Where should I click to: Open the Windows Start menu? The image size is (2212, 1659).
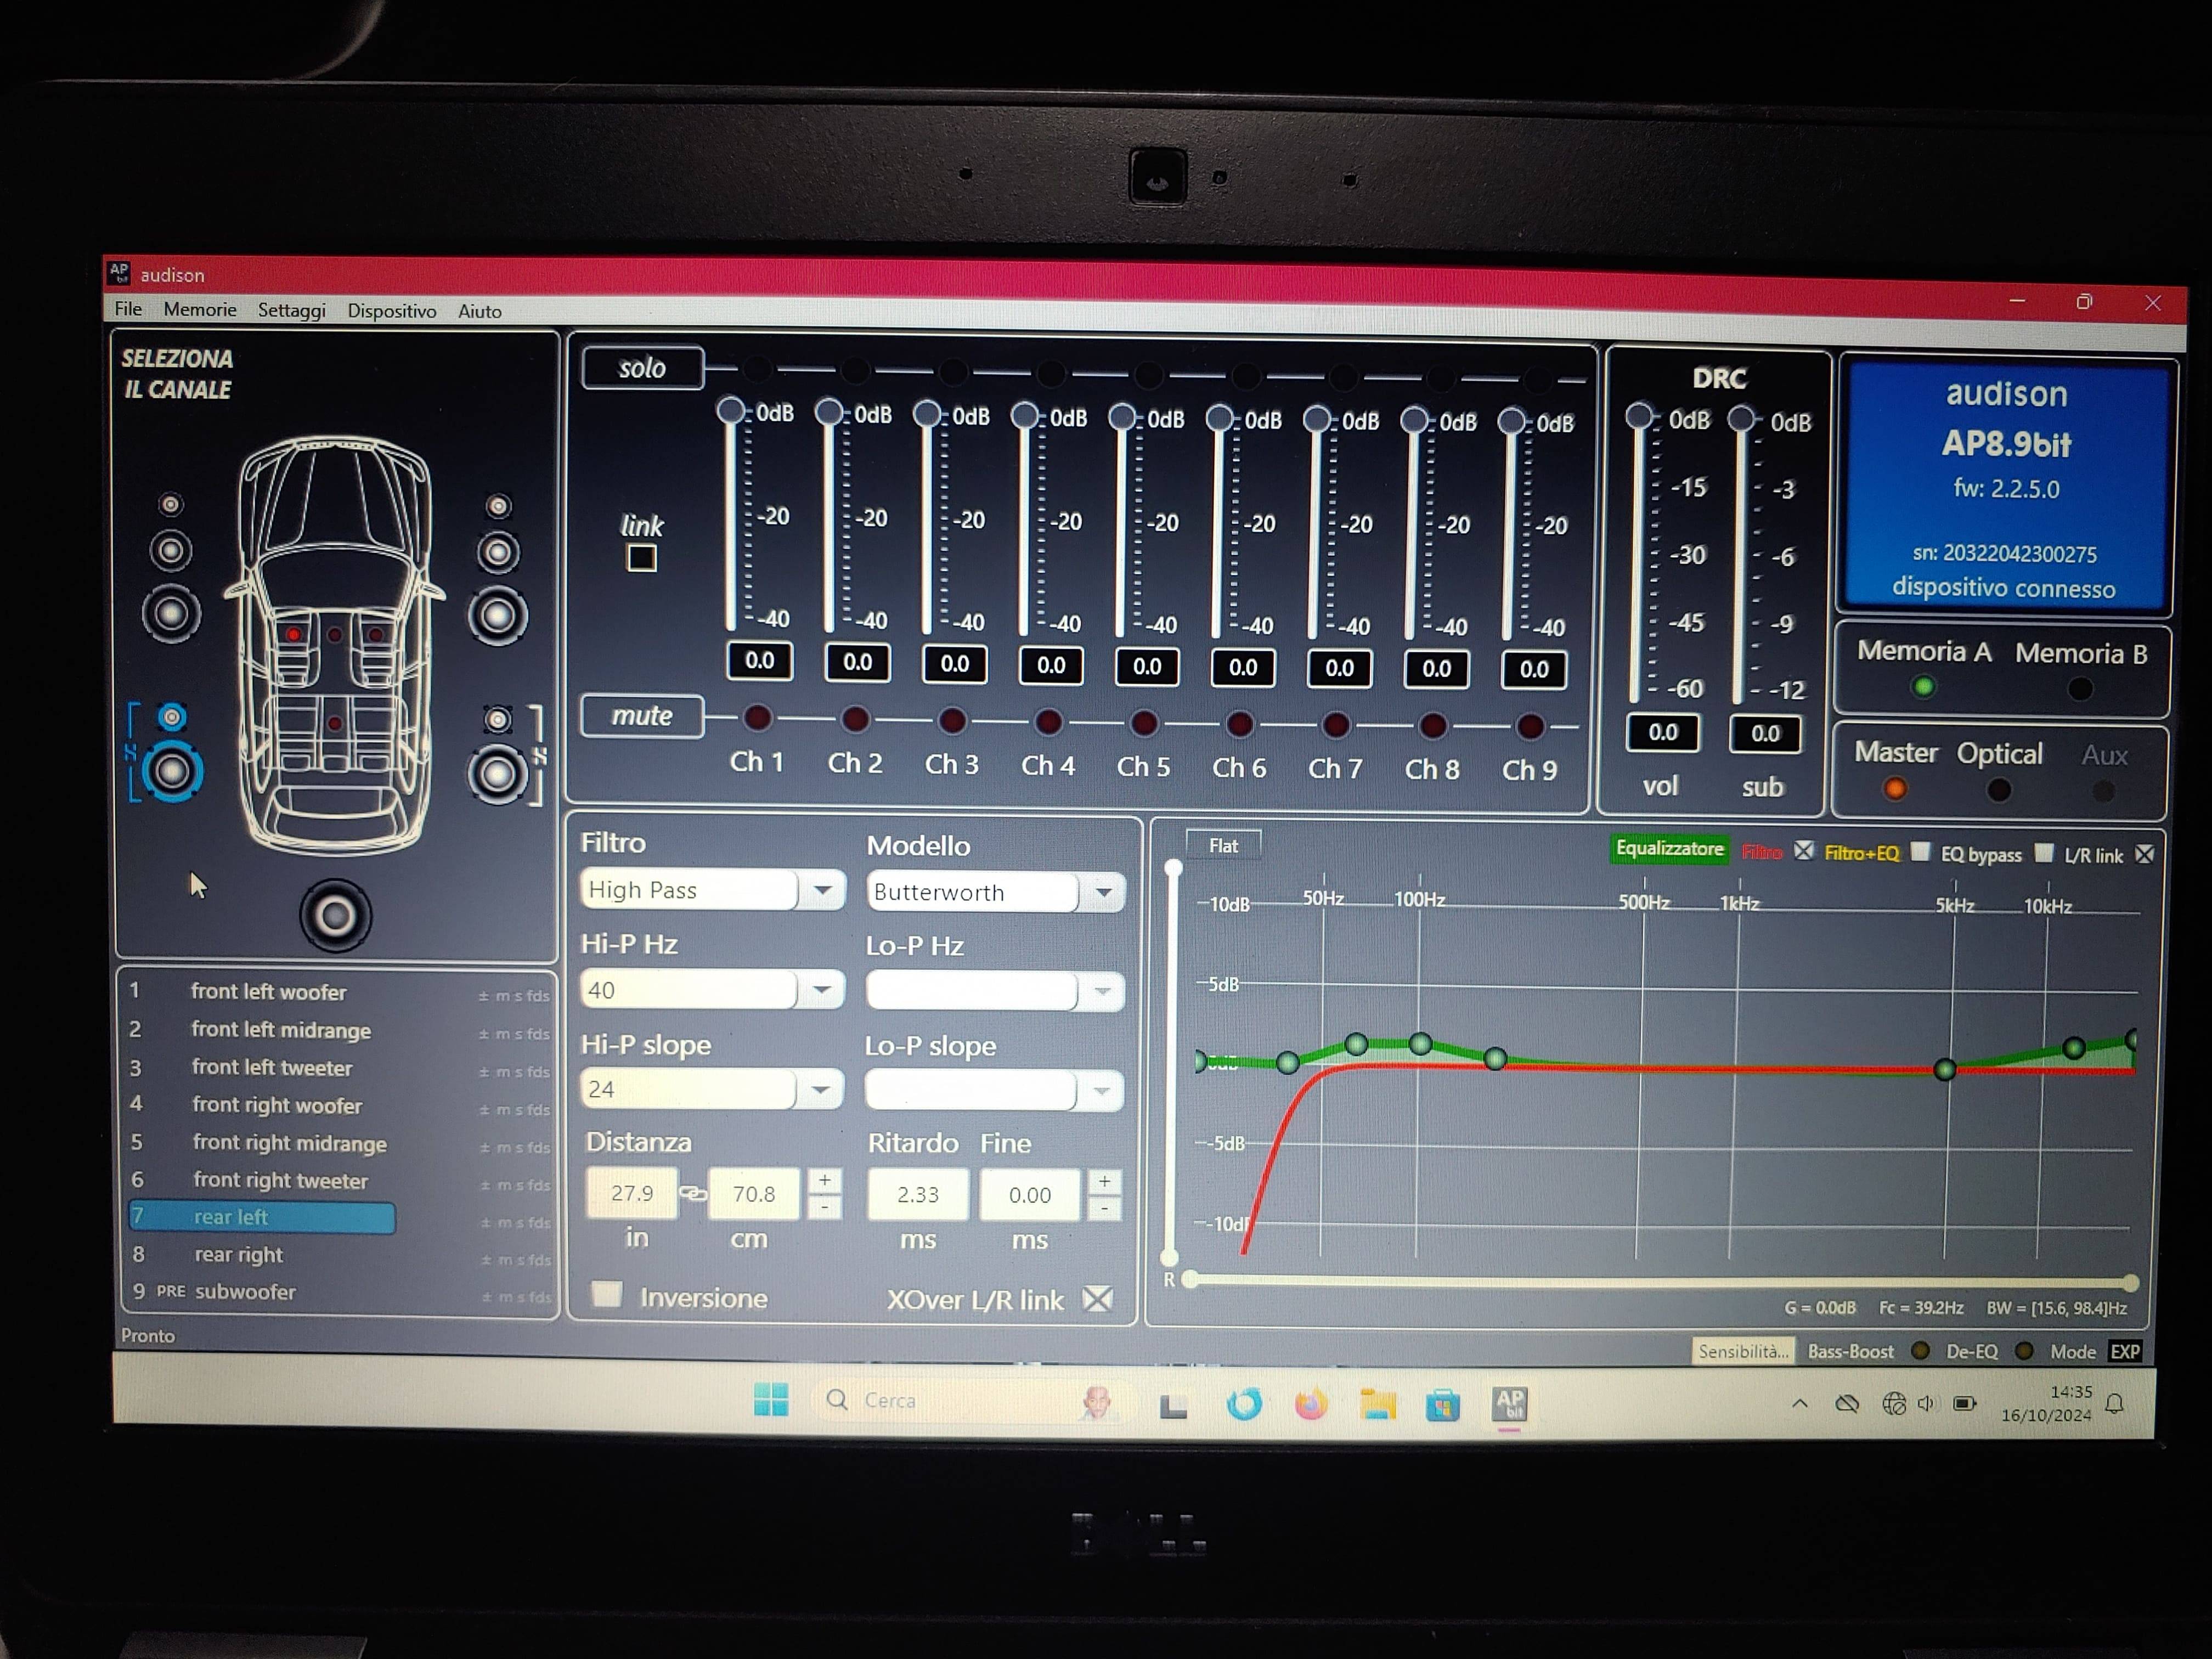[x=771, y=1400]
